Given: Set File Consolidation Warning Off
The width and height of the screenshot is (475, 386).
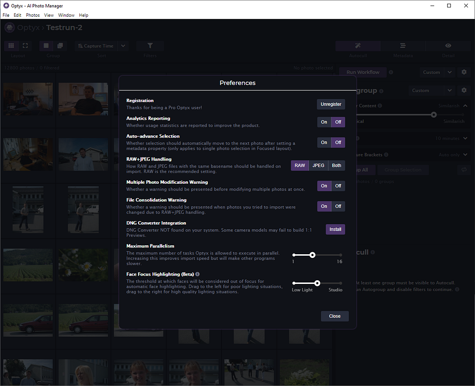Looking at the screenshot, I should (x=338, y=206).
